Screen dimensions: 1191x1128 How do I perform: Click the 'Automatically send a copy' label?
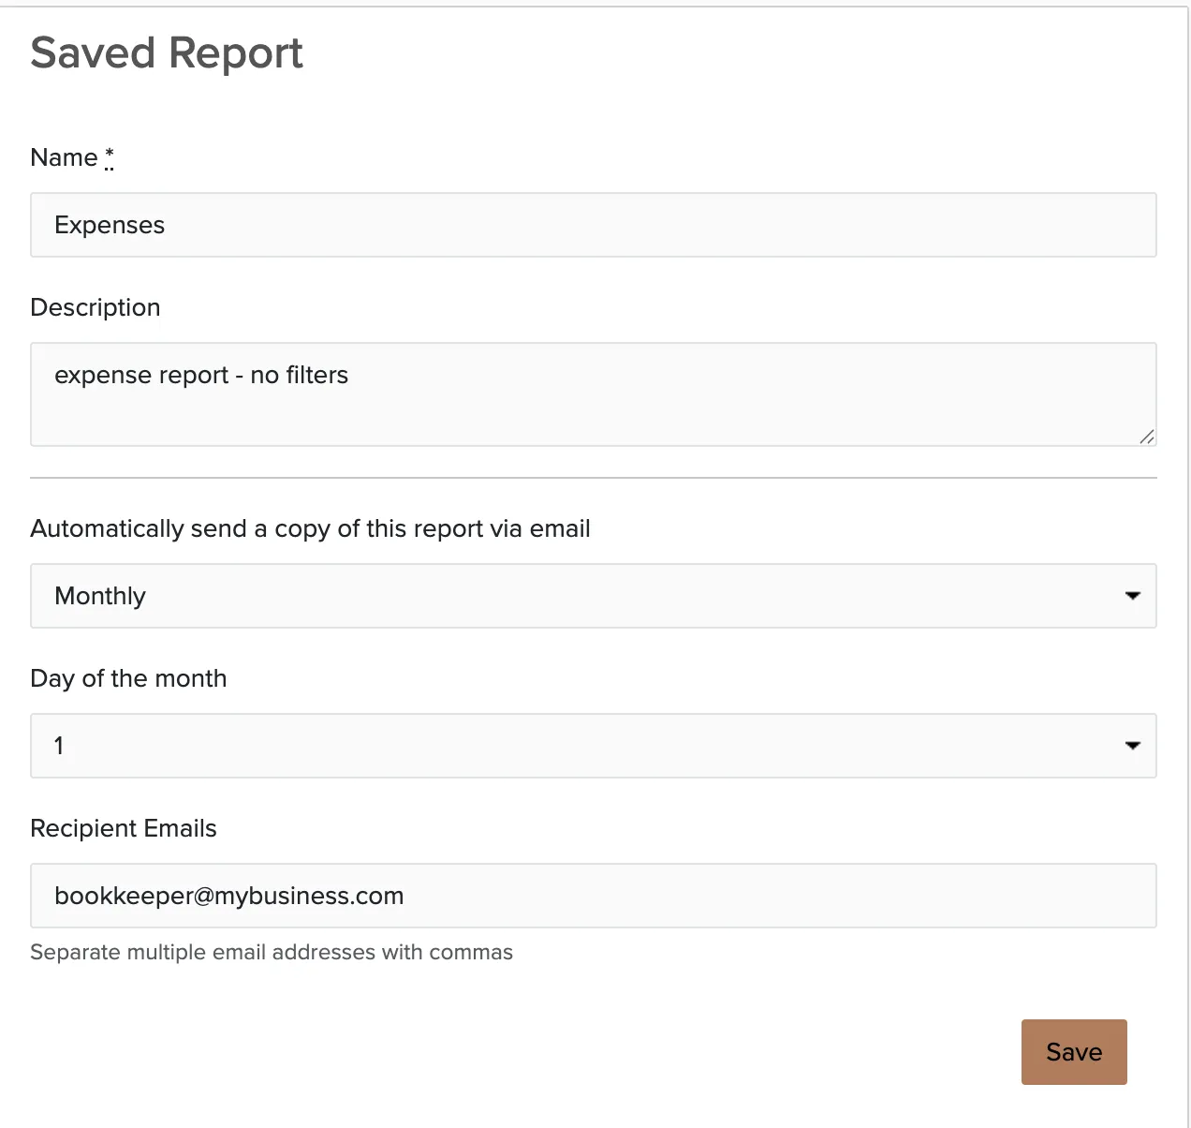[x=311, y=529]
